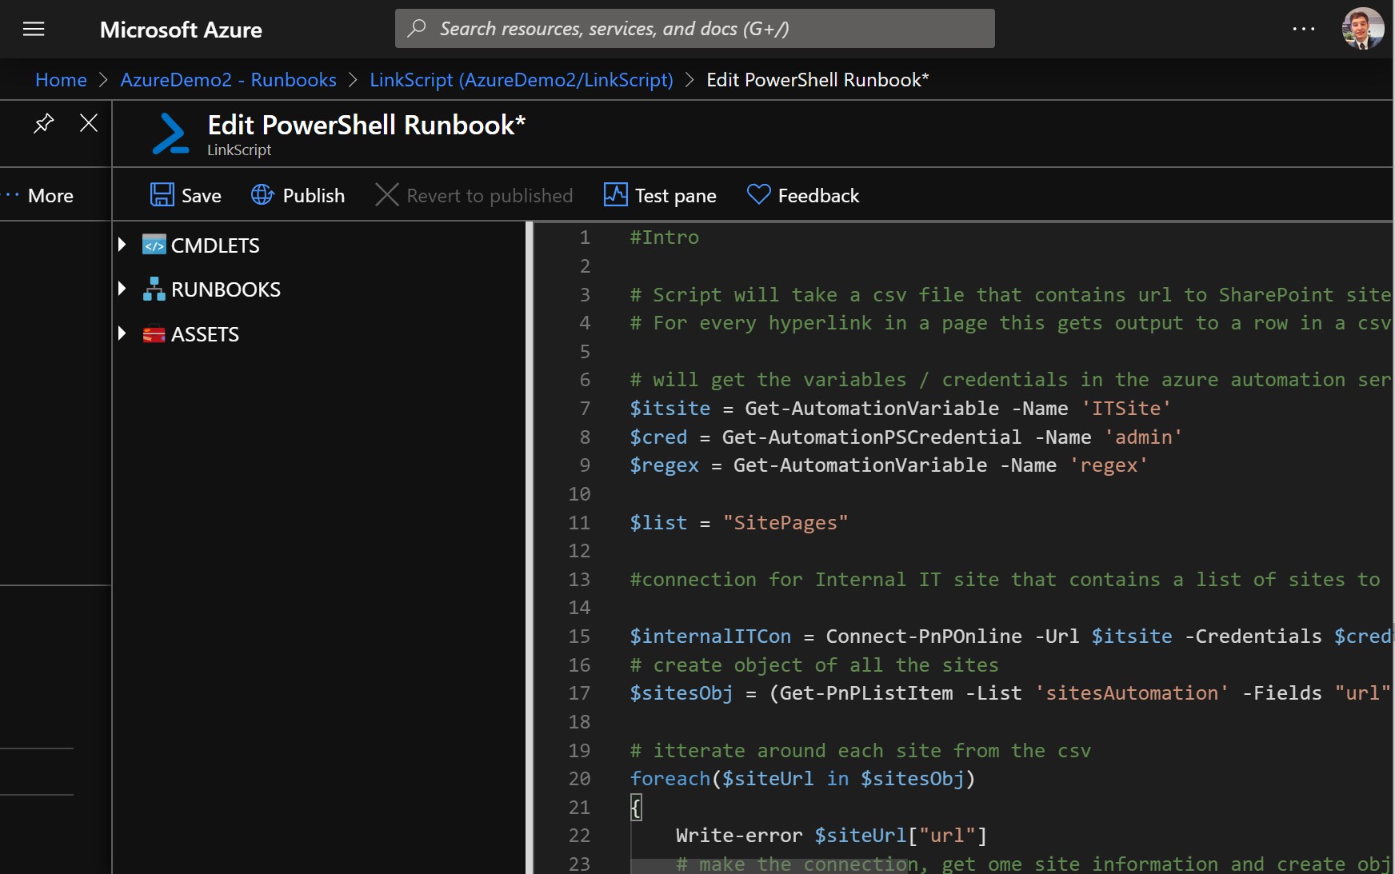Viewport: 1395px width, 874px height.
Task: Click the Feedback button label
Action: tap(818, 196)
